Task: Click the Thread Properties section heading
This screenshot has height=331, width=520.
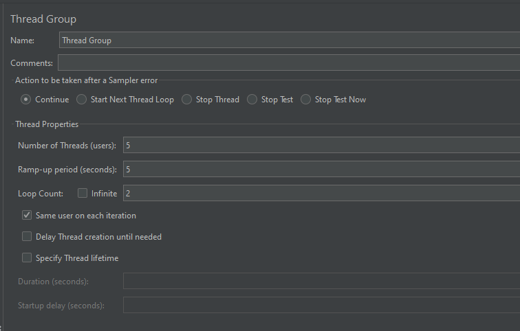Action: [47, 124]
